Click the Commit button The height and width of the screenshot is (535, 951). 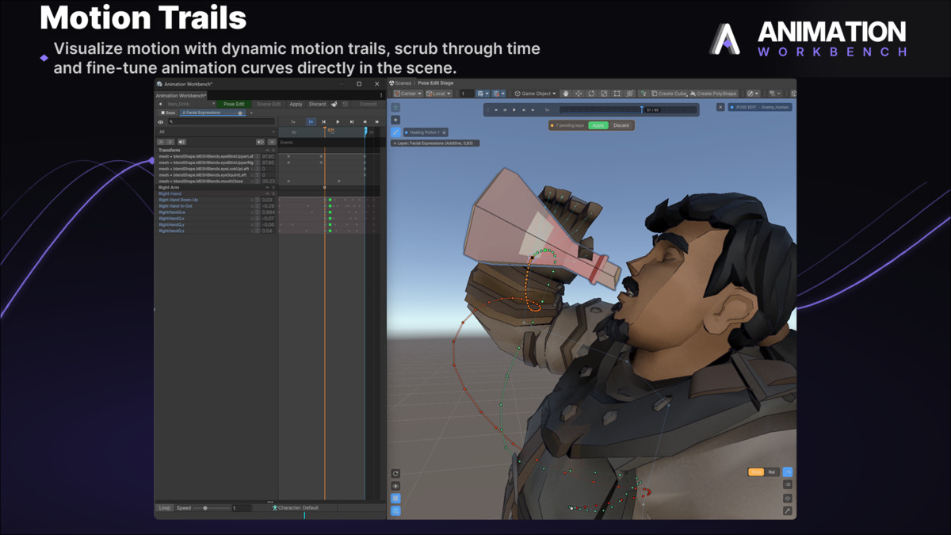click(369, 104)
